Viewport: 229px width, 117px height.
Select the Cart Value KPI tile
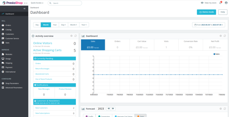click(x=142, y=45)
